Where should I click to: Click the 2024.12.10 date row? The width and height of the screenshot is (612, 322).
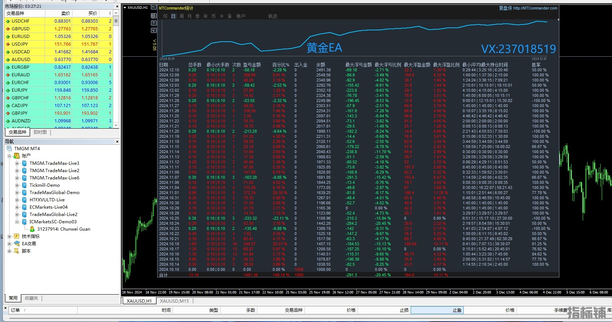click(x=358, y=70)
